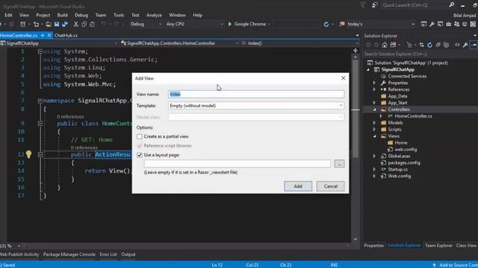The width and height of the screenshot is (478, 268).
Task: Switch to the ChatHub.cs tab
Action: click(x=66, y=35)
